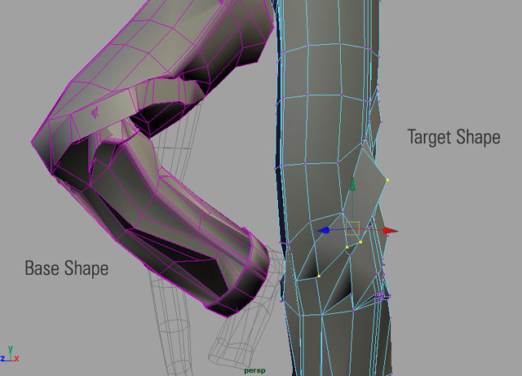This screenshot has height=376, width=522.
Task: Grab the green Y-axis manipulator arrow
Action: [352, 185]
